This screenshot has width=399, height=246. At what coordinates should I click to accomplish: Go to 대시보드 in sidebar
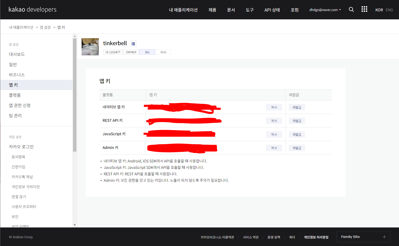click(17, 54)
